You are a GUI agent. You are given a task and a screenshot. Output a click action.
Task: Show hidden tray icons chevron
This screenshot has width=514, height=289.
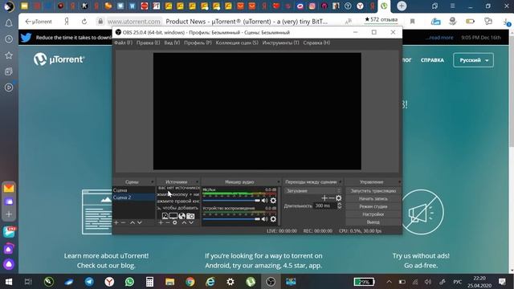[389, 282]
